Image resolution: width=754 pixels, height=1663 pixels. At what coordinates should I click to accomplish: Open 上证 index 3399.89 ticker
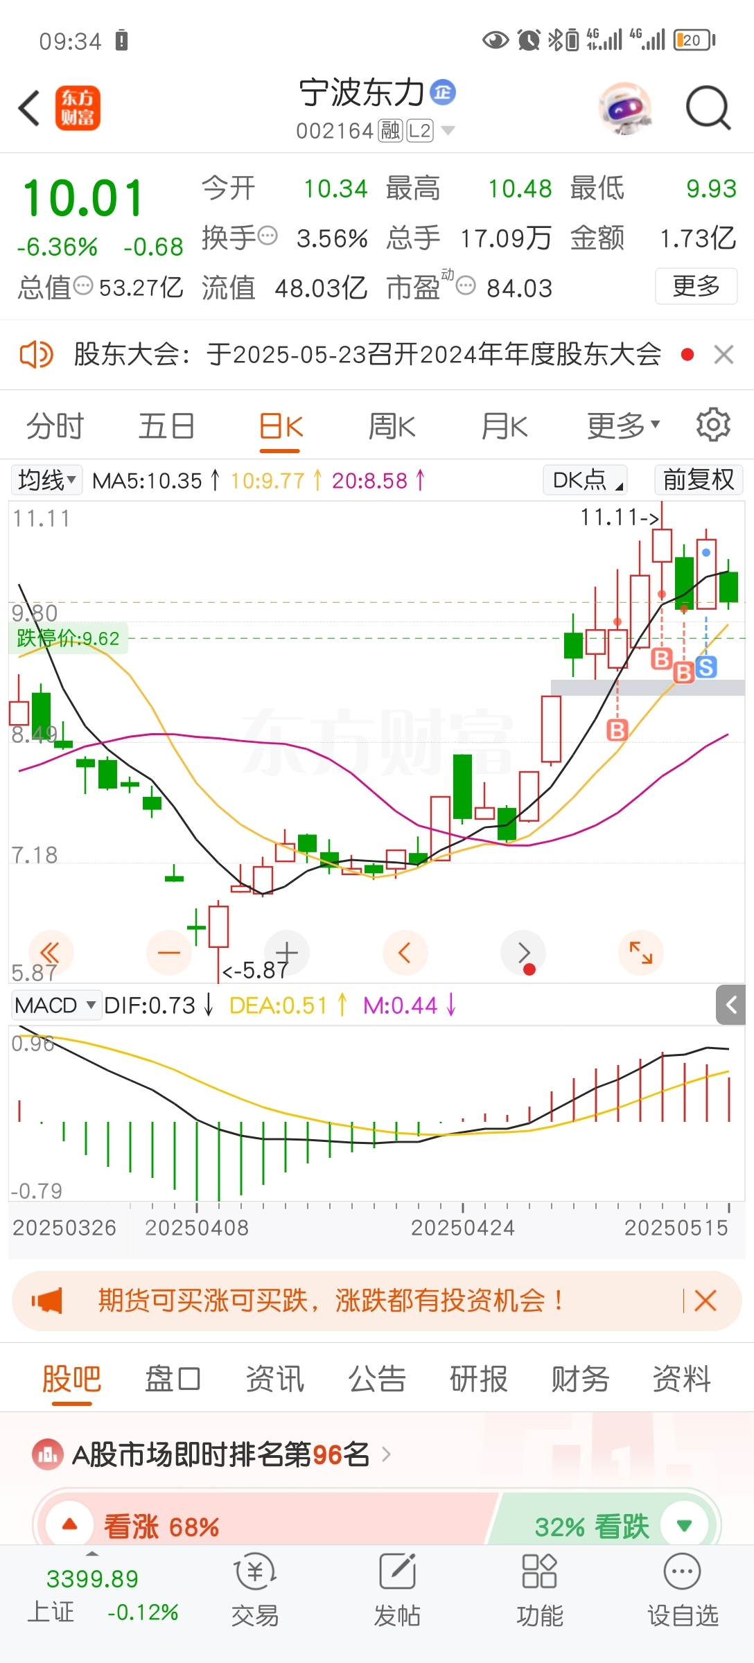tap(102, 1595)
